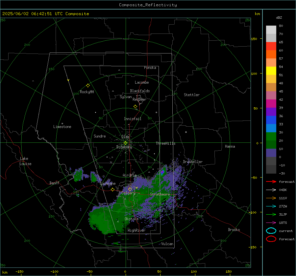Click the Lake Louise label
296x276 pixels.
[x=25, y=161]
